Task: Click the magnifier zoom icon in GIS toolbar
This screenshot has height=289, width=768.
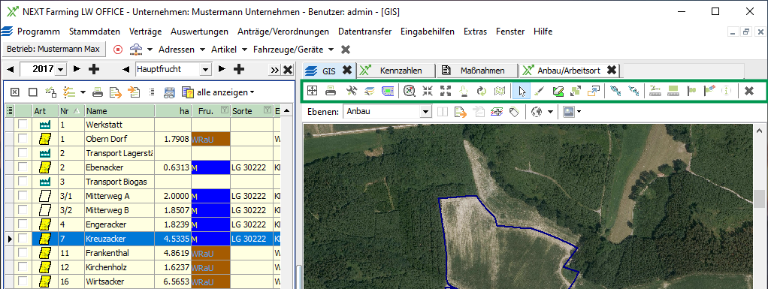Action: 410,91
